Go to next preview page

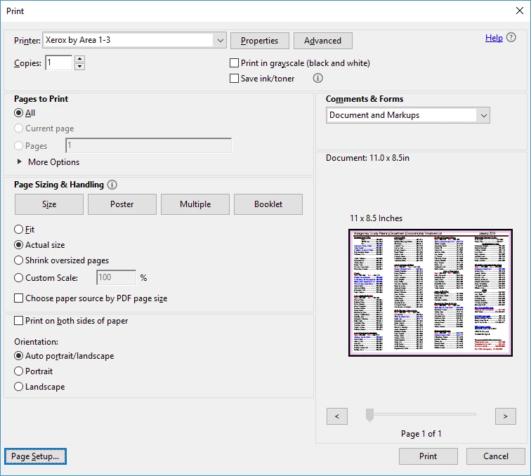point(505,416)
